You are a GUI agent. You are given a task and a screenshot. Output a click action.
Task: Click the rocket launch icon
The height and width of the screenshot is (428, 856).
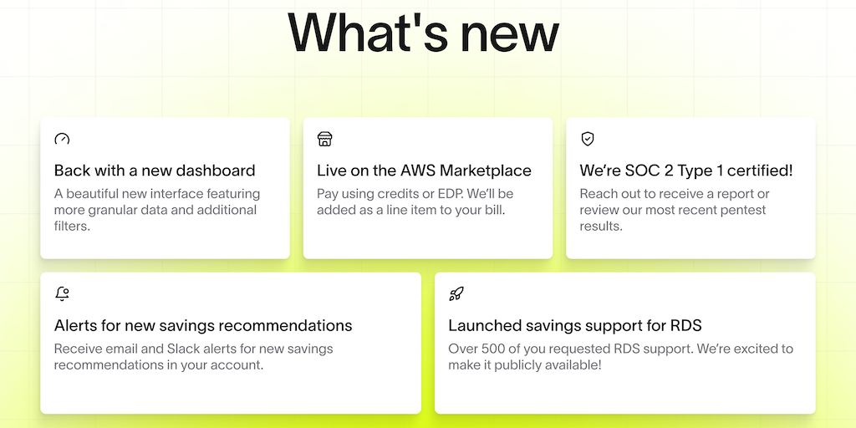coord(456,293)
